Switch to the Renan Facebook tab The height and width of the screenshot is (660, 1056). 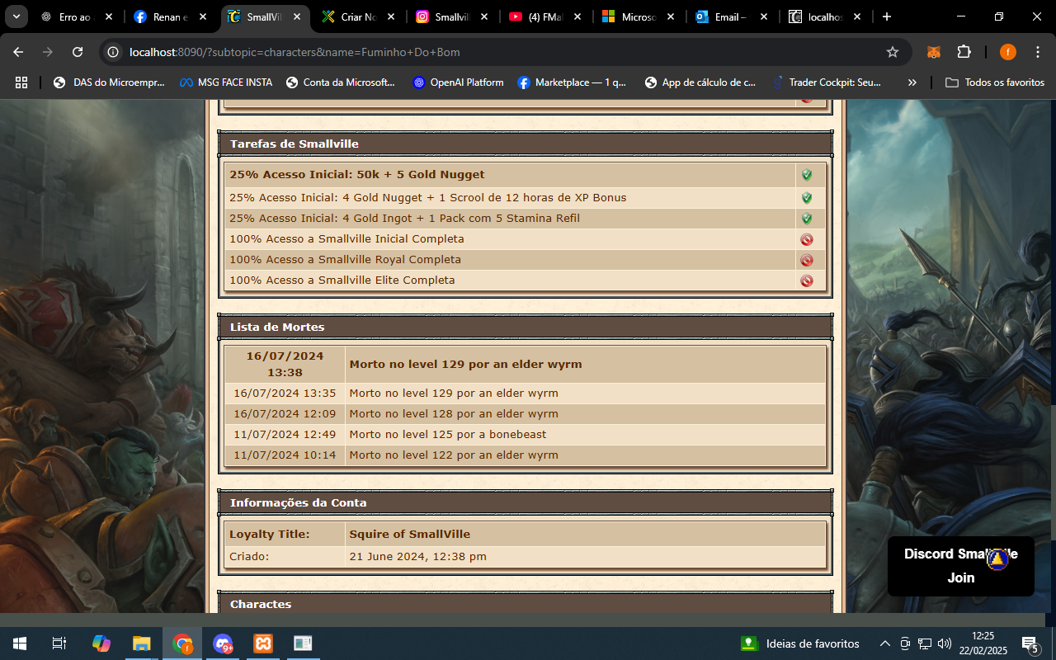(171, 16)
